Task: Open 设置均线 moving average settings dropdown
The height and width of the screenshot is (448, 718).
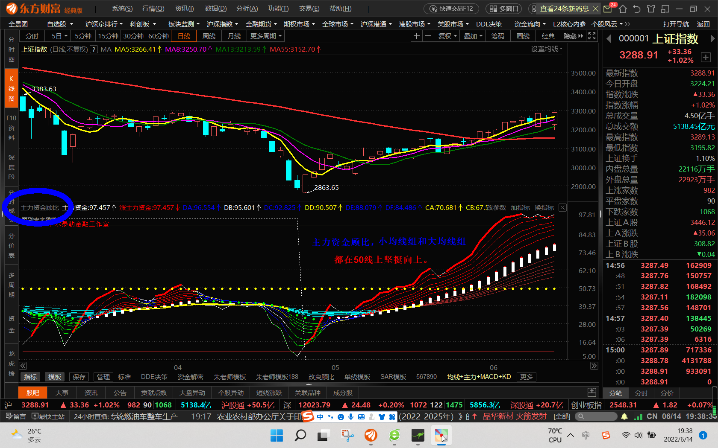Action: point(547,49)
